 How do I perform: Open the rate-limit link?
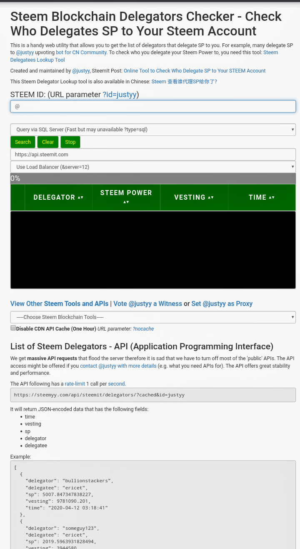click(x=75, y=384)
